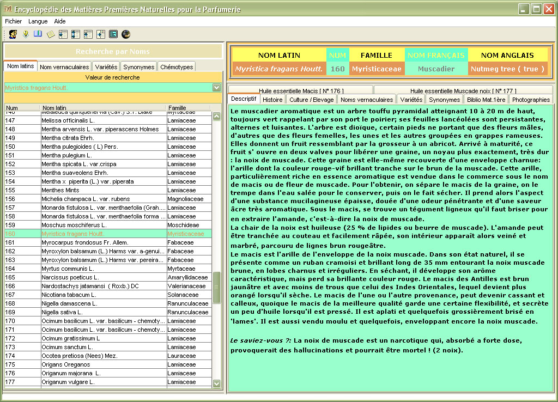The width and height of the screenshot is (558, 402).
Task: Select row Nigella sativa L.
Action: [108, 312]
